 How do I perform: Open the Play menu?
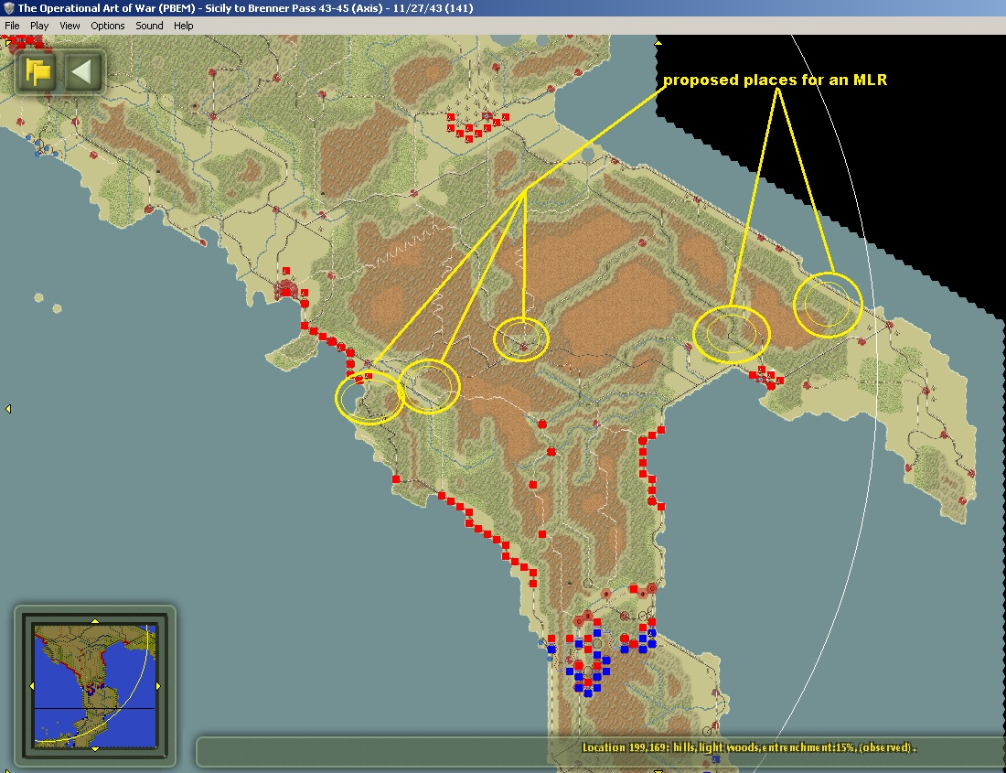pos(39,26)
